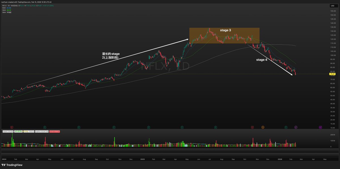This screenshot has height=169, width=340.
Task: Click the yellow 76.87 last price label
Action: pos(332,74)
